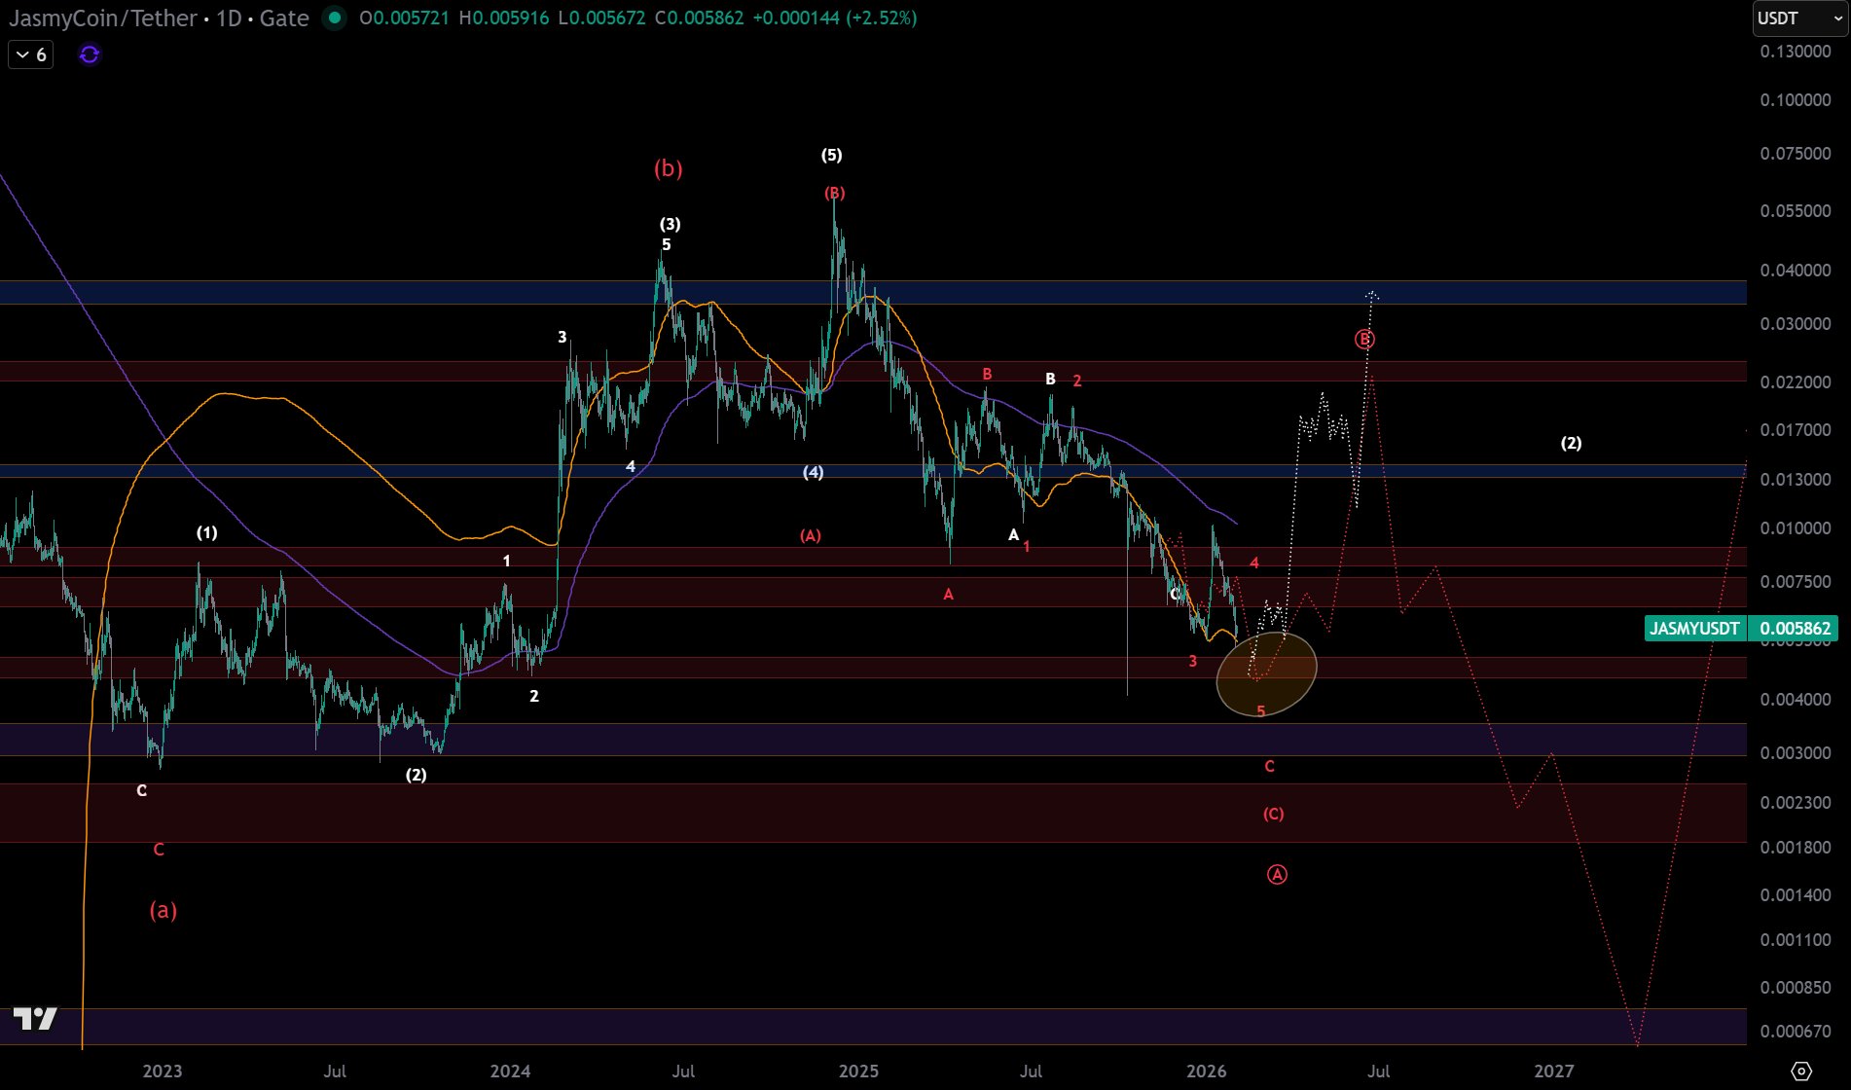This screenshot has width=1851, height=1090.
Task: Open the USDT currency dropdown
Action: click(x=1798, y=18)
